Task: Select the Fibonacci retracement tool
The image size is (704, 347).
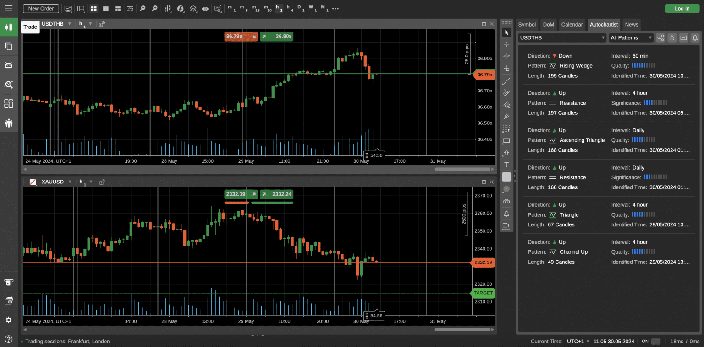Action: [506, 129]
